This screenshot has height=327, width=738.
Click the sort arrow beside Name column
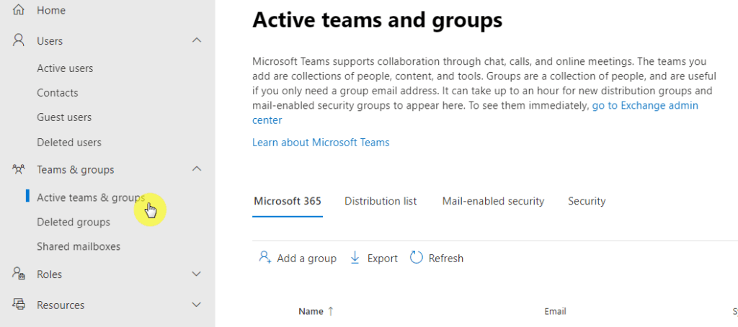[x=330, y=311]
